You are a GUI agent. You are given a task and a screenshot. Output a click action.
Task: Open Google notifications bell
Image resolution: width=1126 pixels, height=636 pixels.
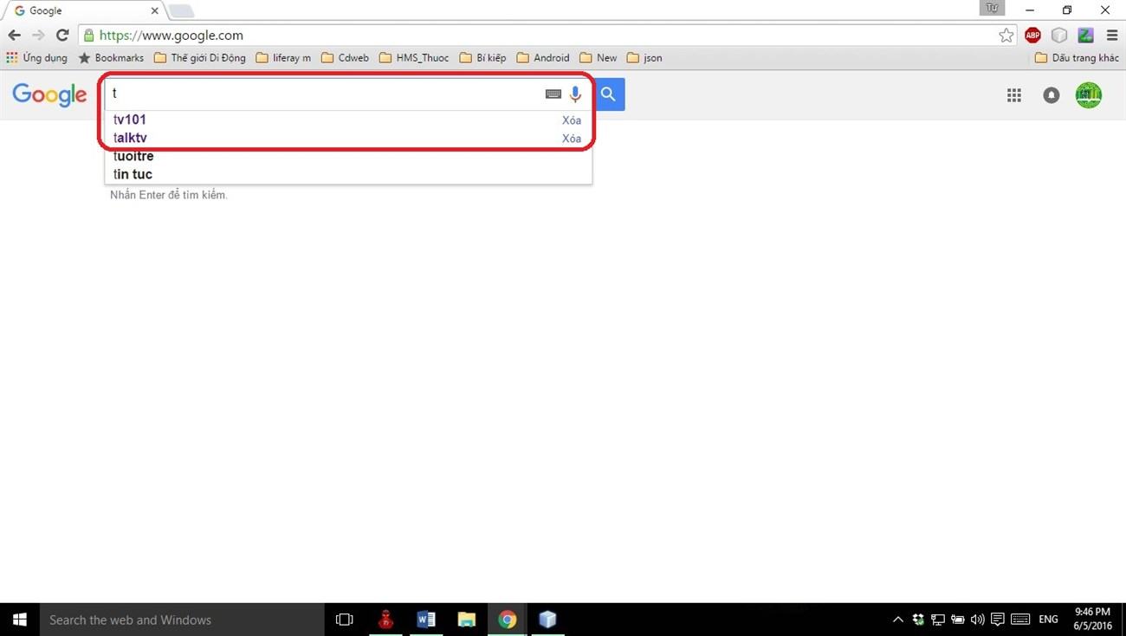(x=1052, y=95)
